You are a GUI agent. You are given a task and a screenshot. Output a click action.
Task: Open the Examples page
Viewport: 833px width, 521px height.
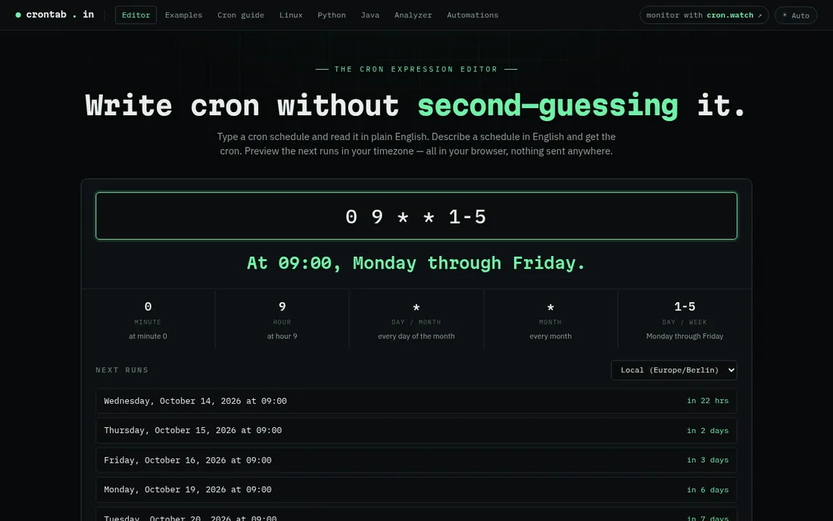pyautogui.click(x=183, y=15)
